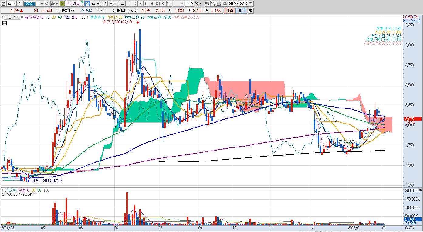423x232 pixels.
Task: Expand the dropdown arrow next to 주
Action: click(14, 4)
